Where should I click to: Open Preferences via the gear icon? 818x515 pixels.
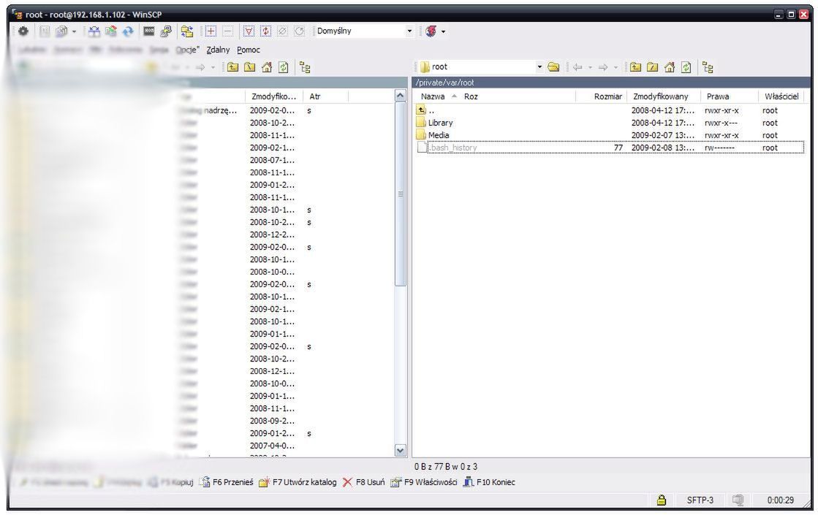click(x=23, y=31)
